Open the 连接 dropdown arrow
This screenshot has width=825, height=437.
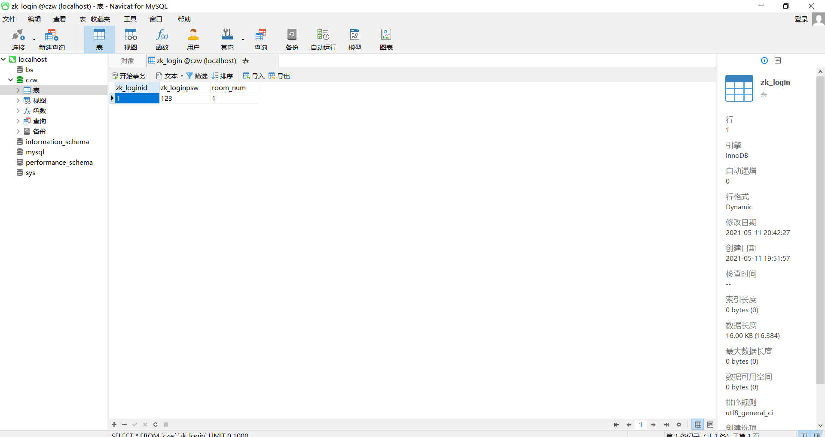tap(34, 40)
